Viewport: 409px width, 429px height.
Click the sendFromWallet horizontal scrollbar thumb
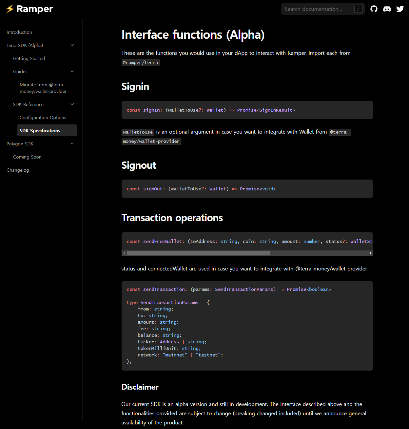[199, 253]
